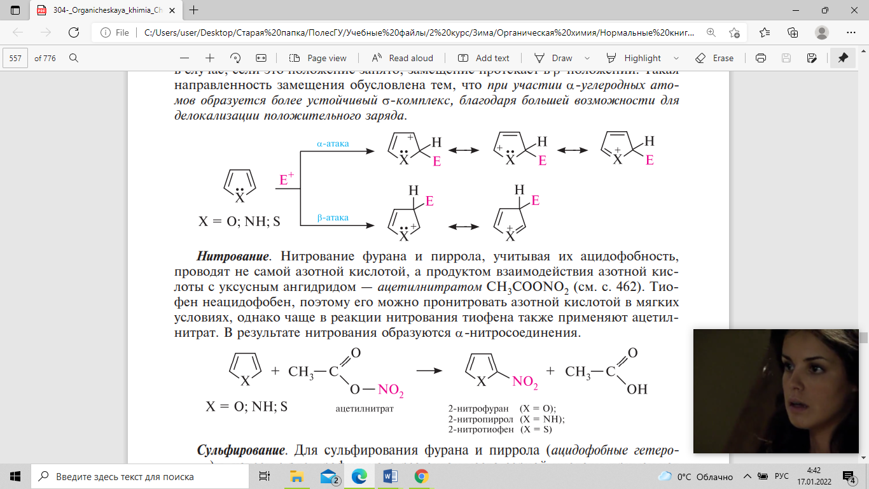Open Microsoft Word from taskbar
Viewport: 869px width, 489px height.
390,476
